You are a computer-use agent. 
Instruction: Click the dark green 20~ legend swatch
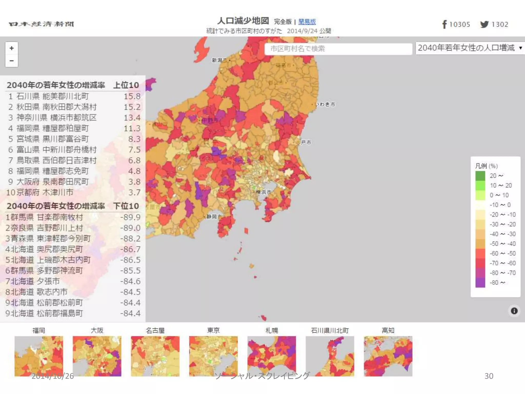coord(480,176)
